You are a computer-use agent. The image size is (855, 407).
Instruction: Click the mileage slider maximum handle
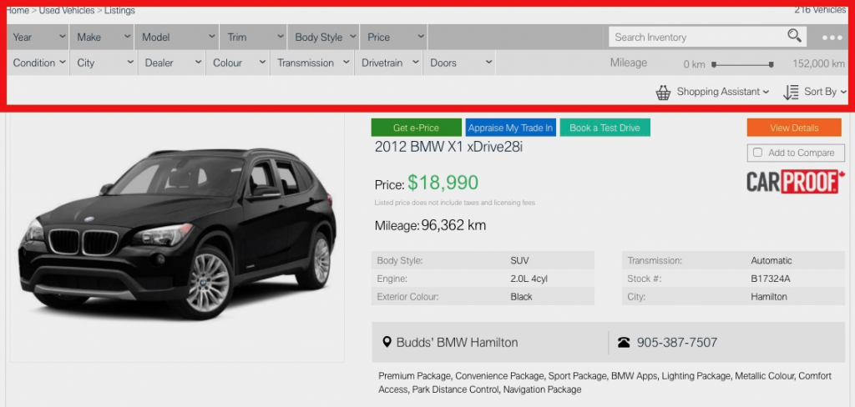(771, 64)
